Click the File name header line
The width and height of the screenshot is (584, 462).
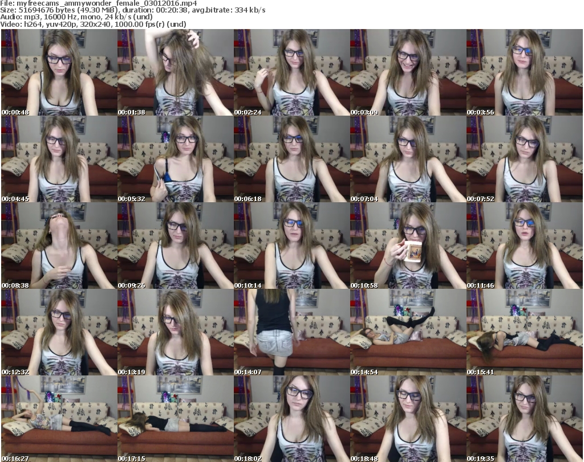pos(99,3)
